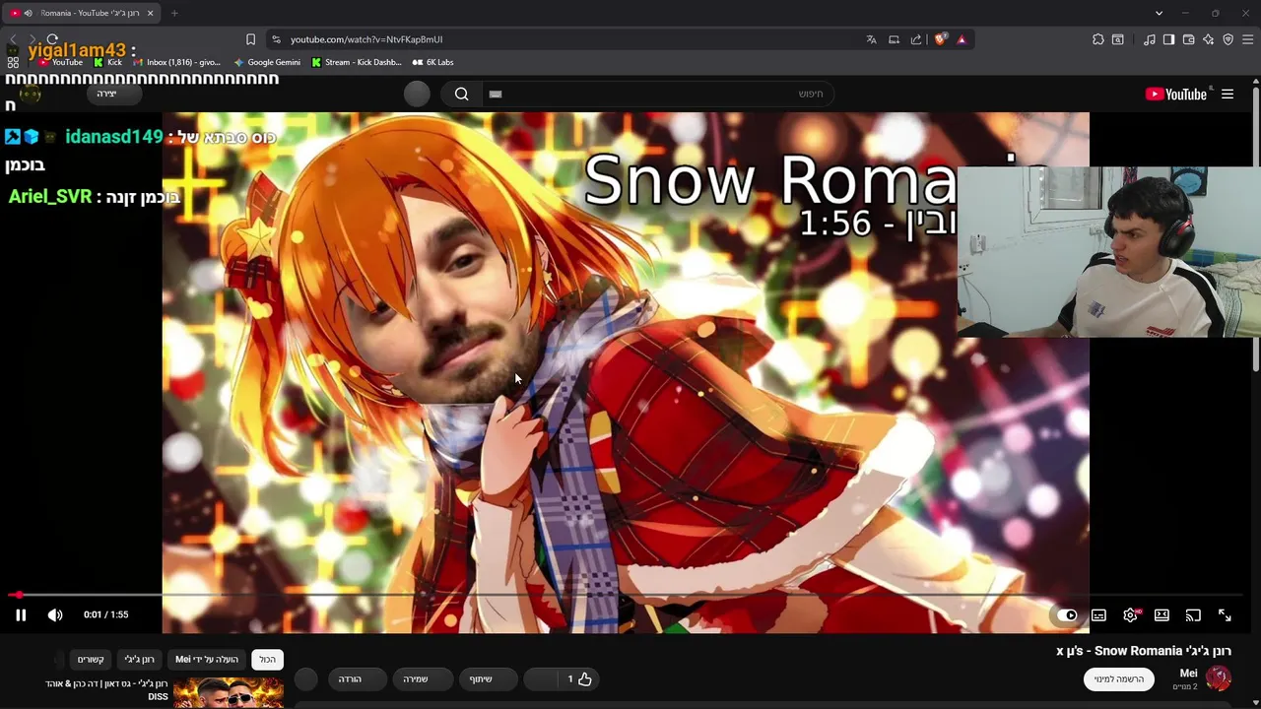Image resolution: width=1261 pixels, height=709 pixels.
Task: Open the apps grid in bookmarks bar
Action: pyautogui.click(x=13, y=62)
